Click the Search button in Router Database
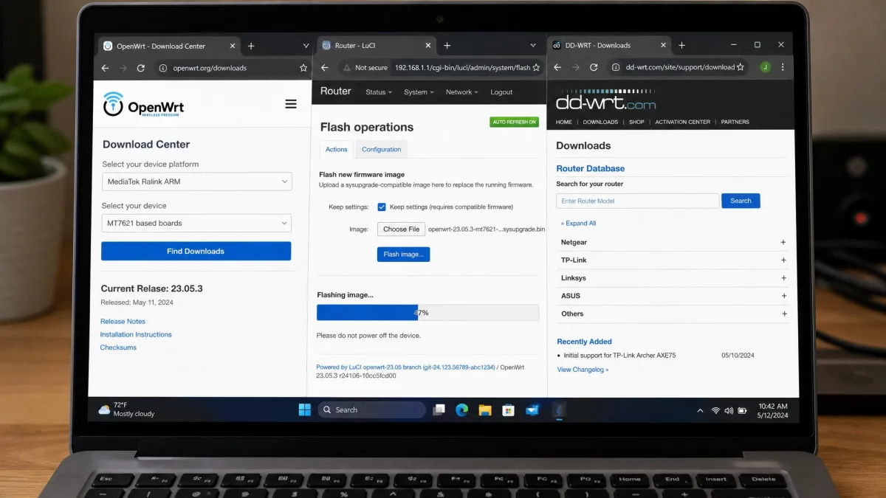The width and height of the screenshot is (886, 498). tap(741, 201)
